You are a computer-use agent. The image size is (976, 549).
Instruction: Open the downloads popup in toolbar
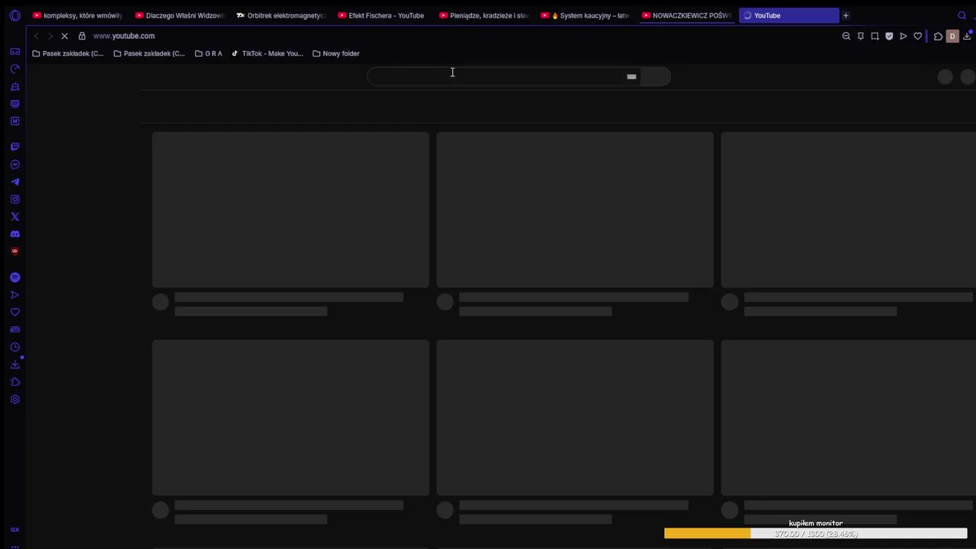click(x=967, y=36)
